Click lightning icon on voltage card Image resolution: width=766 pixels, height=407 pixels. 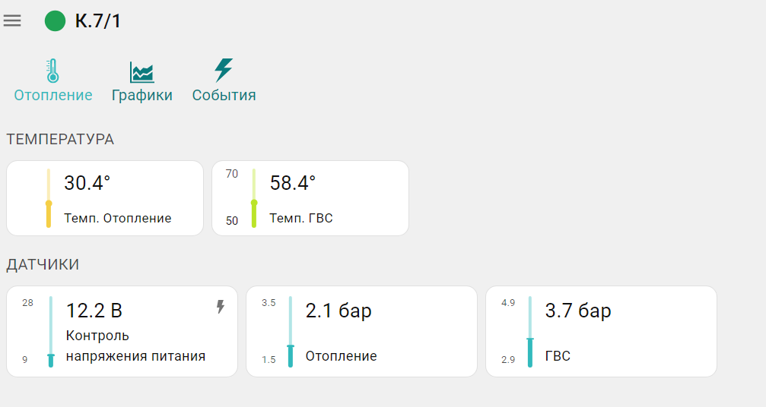tap(221, 307)
